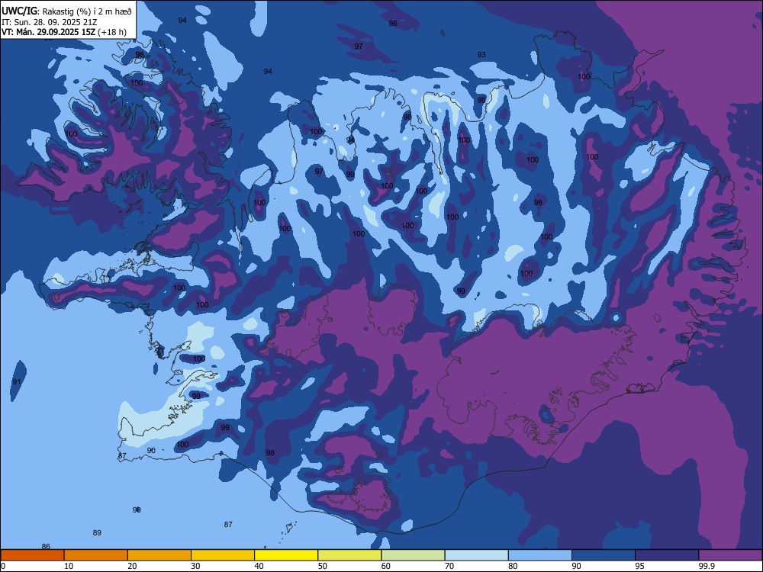Pick the pale yellow 50–60 legend swatch
The width and height of the screenshot is (763, 572).
pyautogui.click(x=349, y=555)
